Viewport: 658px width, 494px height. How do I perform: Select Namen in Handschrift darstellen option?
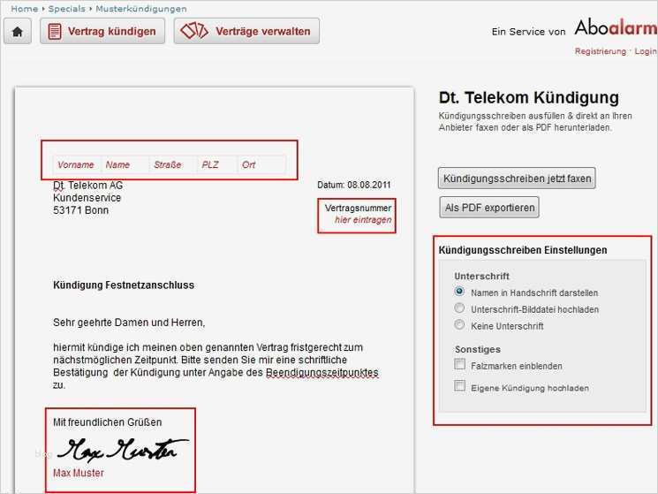459,292
